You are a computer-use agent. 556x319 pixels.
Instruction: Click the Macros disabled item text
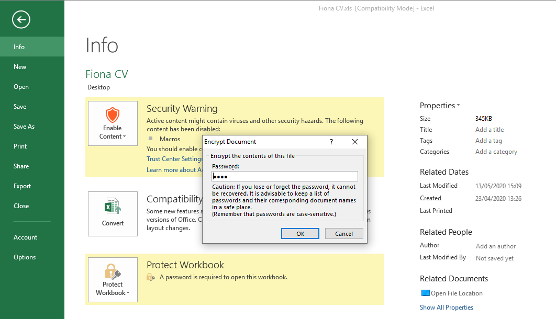pos(170,139)
